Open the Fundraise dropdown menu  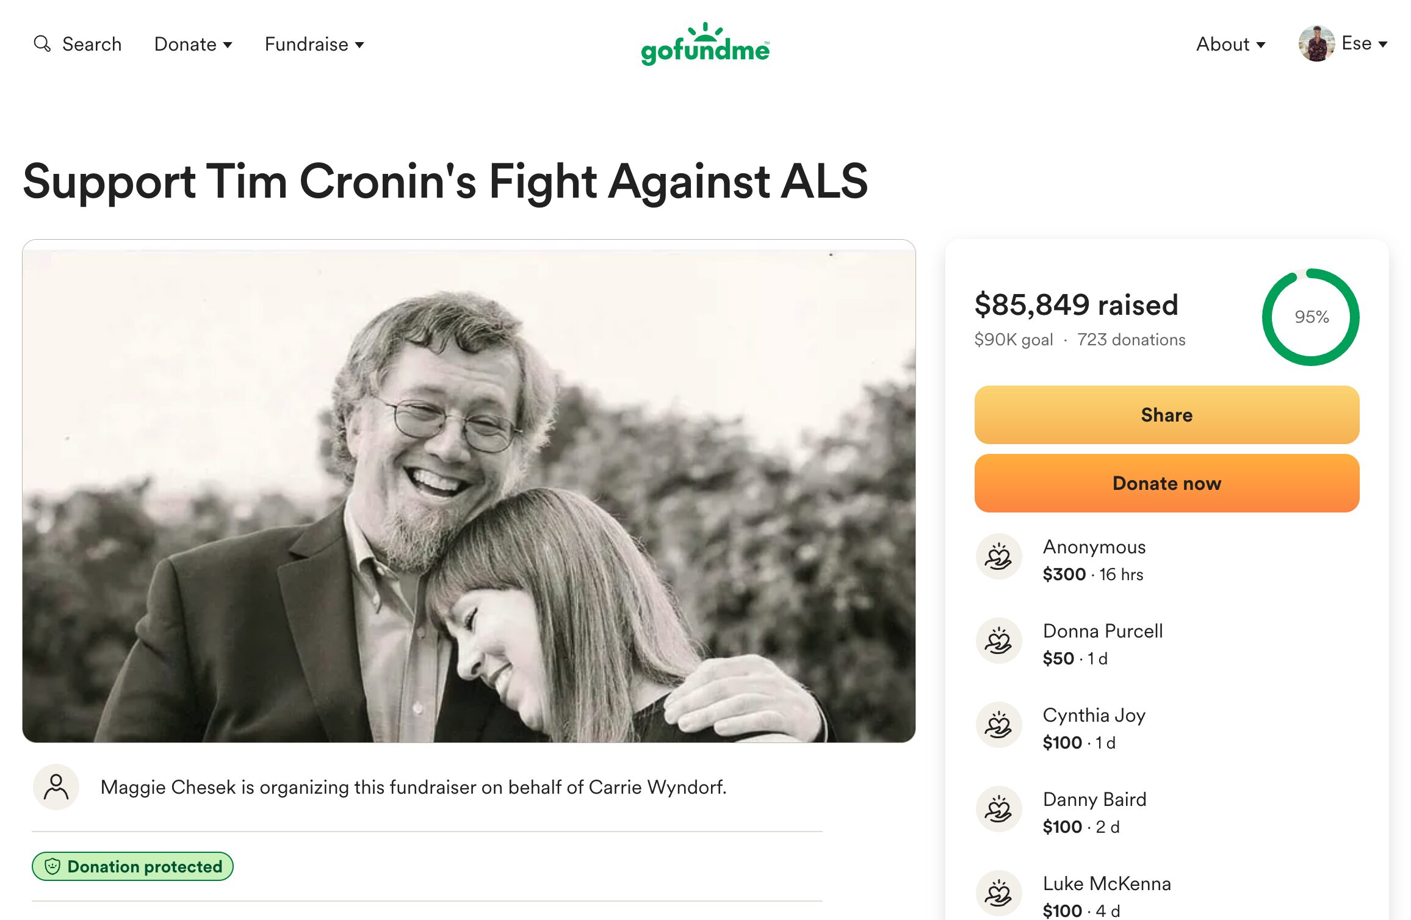point(314,45)
